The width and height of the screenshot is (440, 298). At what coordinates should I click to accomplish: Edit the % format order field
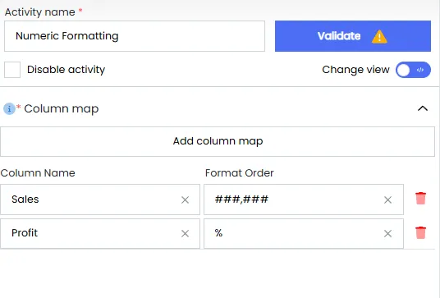[304, 233]
